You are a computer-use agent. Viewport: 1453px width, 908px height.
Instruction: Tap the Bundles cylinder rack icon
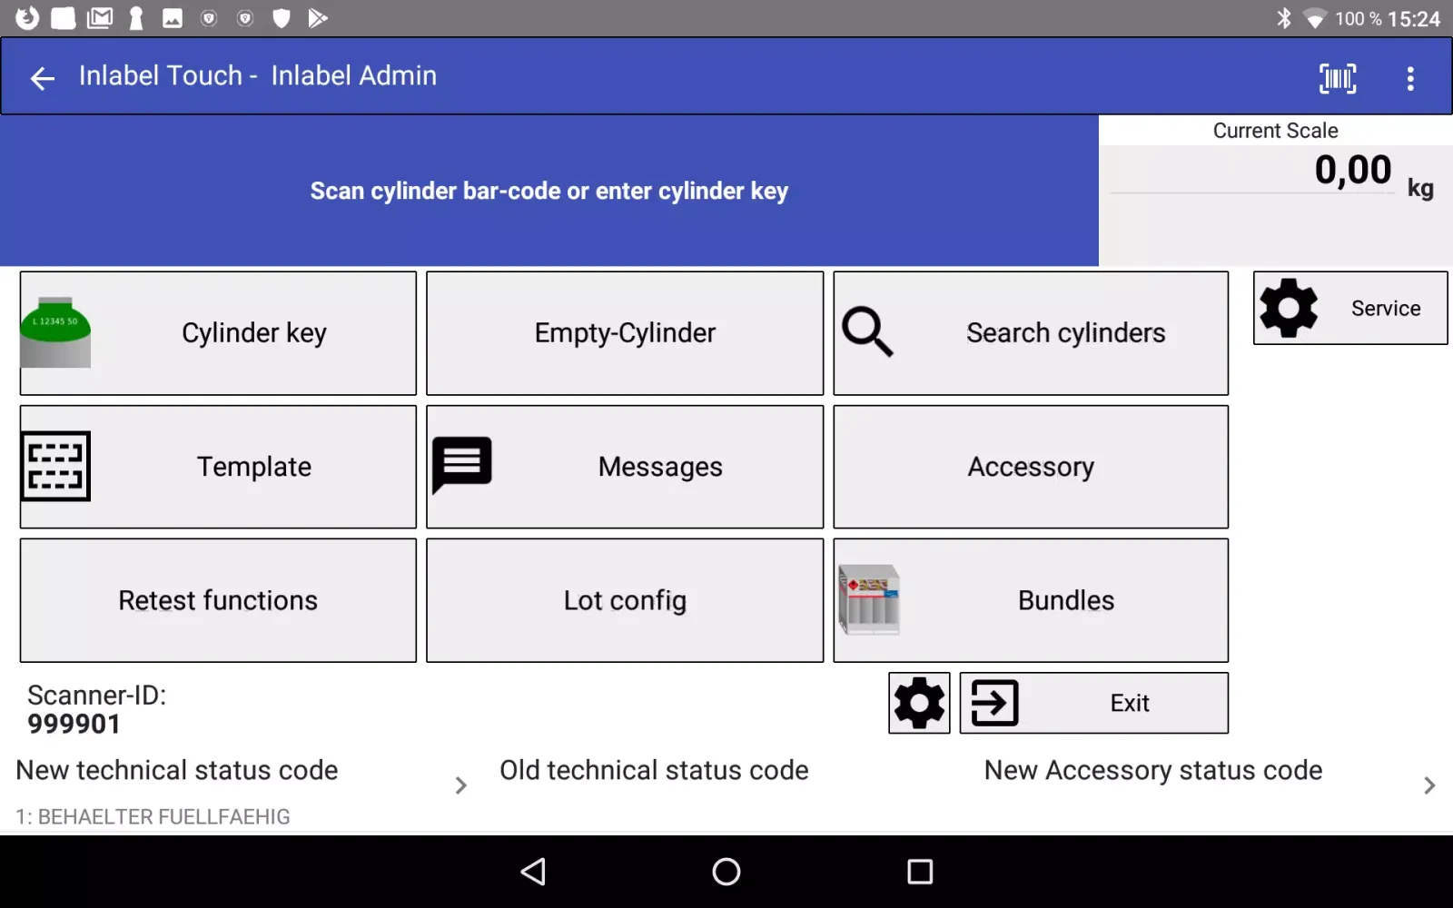click(869, 599)
